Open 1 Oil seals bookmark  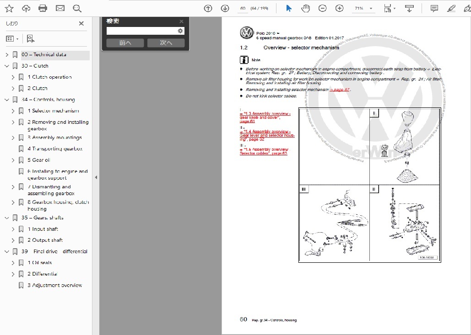40,263
